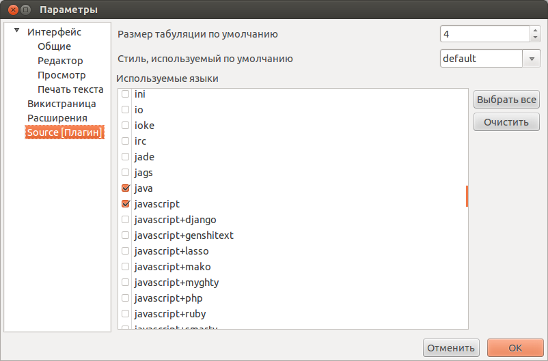Collapse the Интерфейс tree section
Viewport: 548px width, 361px height.
[x=16, y=31]
